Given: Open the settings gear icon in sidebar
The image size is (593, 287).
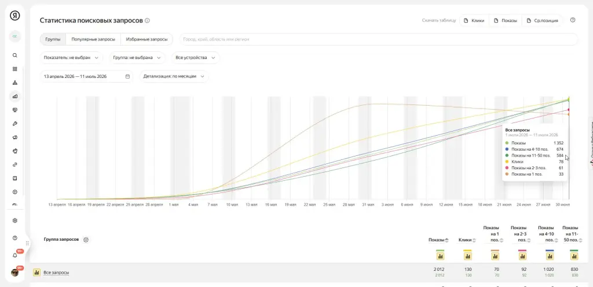Looking at the screenshot, I should (x=14, y=221).
